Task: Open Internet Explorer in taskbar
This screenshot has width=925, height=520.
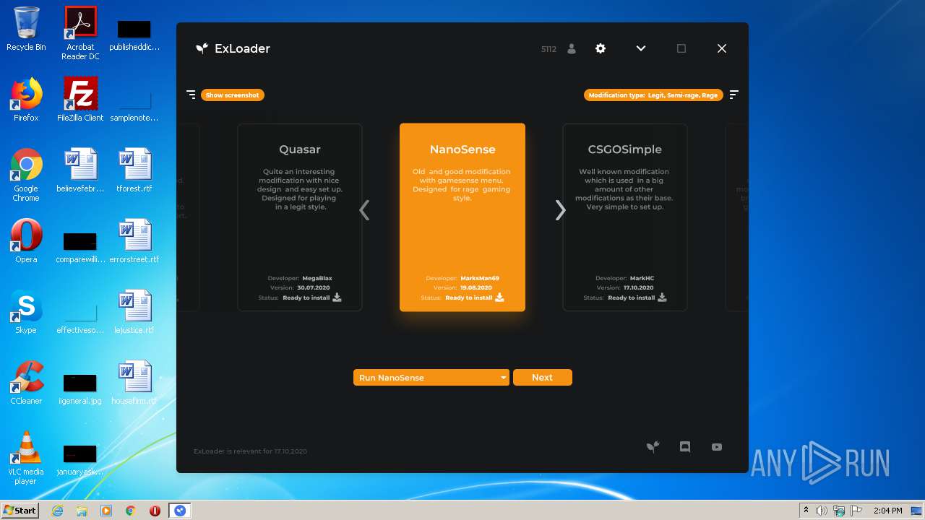Action: click(57, 511)
